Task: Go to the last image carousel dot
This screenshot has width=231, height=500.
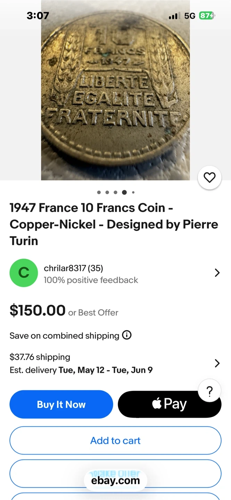Action: pos(133,192)
